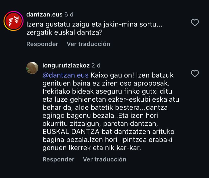Open the dantzan.eus username profile link
The width and height of the screenshot is (209, 178).
tap(44, 15)
